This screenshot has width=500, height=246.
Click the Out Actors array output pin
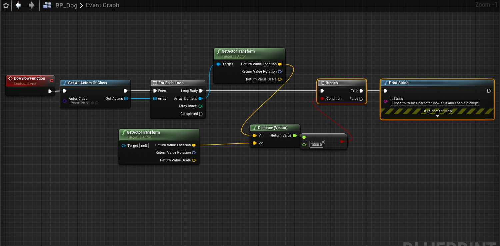pyautogui.click(x=126, y=98)
